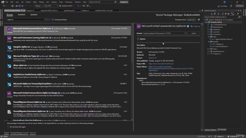Open the Apache-2.0 license link
The image size is (246, 138).
tap(153, 58)
